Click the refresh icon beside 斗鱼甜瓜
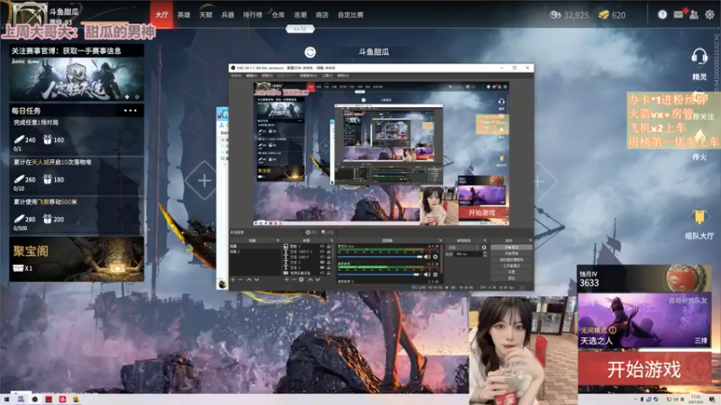Viewport: 721px width, 405px height. pyautogui.click(x=310, y=52)
